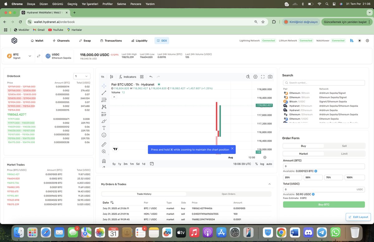The height and width of the screenshot is (242, 374).
Task: Open the Channels tab
Action: click(61, 41)
